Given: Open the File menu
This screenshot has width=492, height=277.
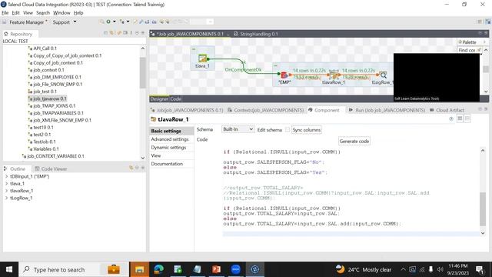Looking at the screenshot, I should pos(5,13).
